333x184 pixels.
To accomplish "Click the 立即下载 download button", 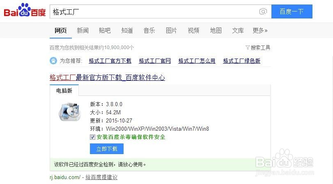I will (x=107, y=149).
